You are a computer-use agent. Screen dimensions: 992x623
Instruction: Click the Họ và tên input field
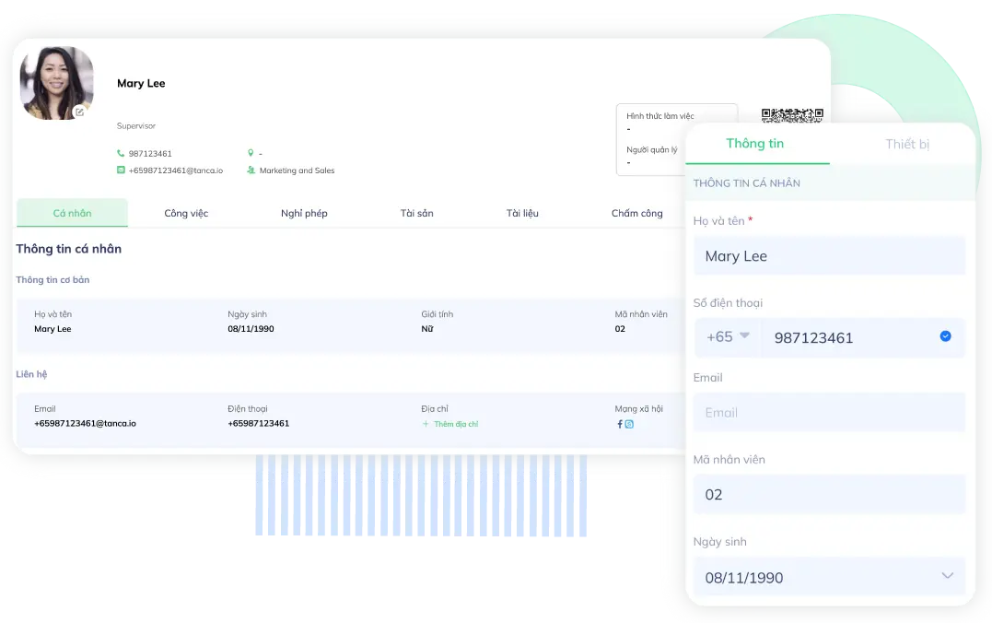pos(829,256)
